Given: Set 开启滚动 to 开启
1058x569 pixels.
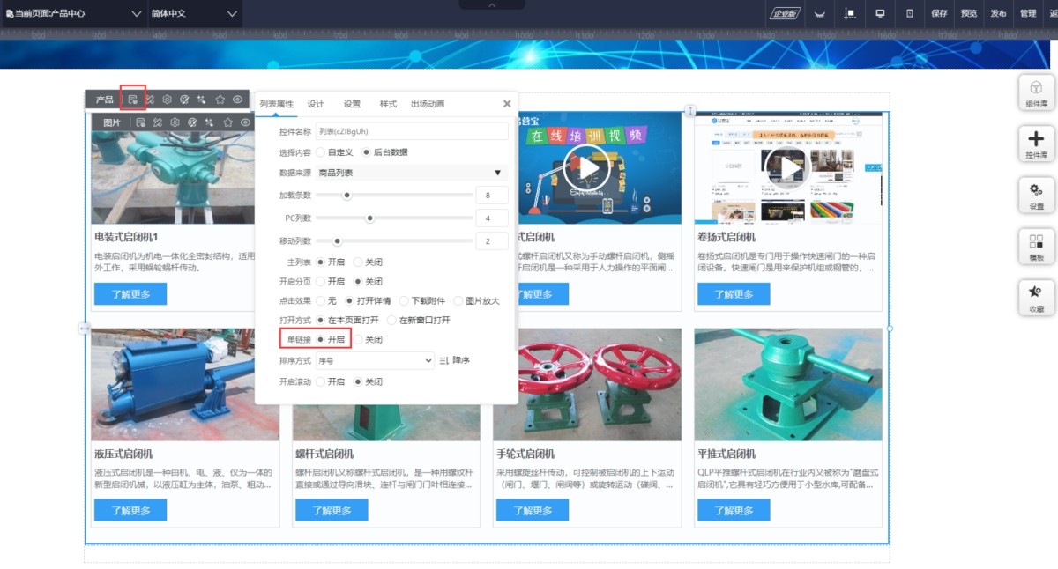Looking at the screenshot, I should coord(321,382).
